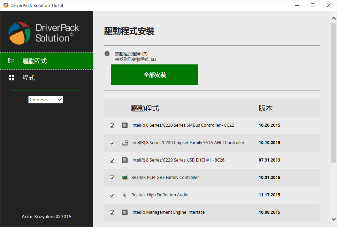
Task: Maximize the DriverPack Solution window
Action: point(313,5)
